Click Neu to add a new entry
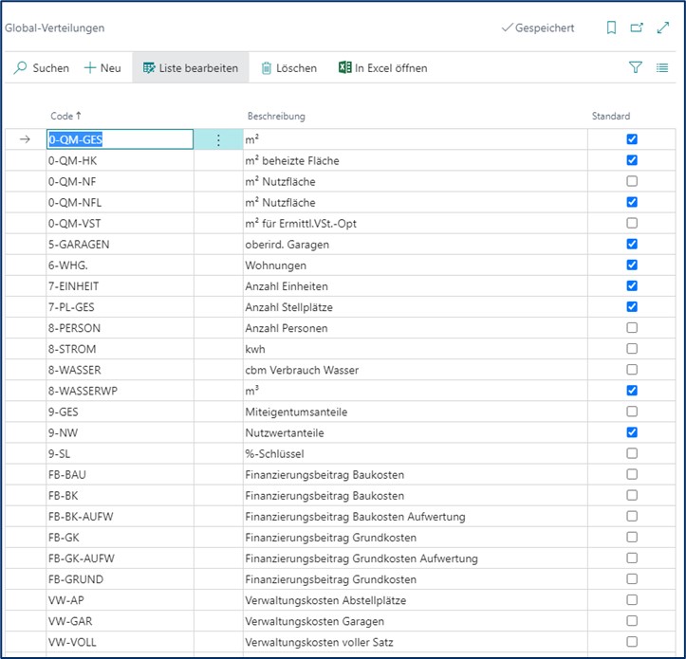This screenshot has height=659, width=686. pos(102,68)
